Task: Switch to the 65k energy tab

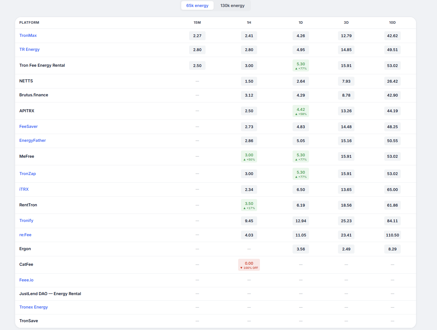Action: (x=197, y=6)
